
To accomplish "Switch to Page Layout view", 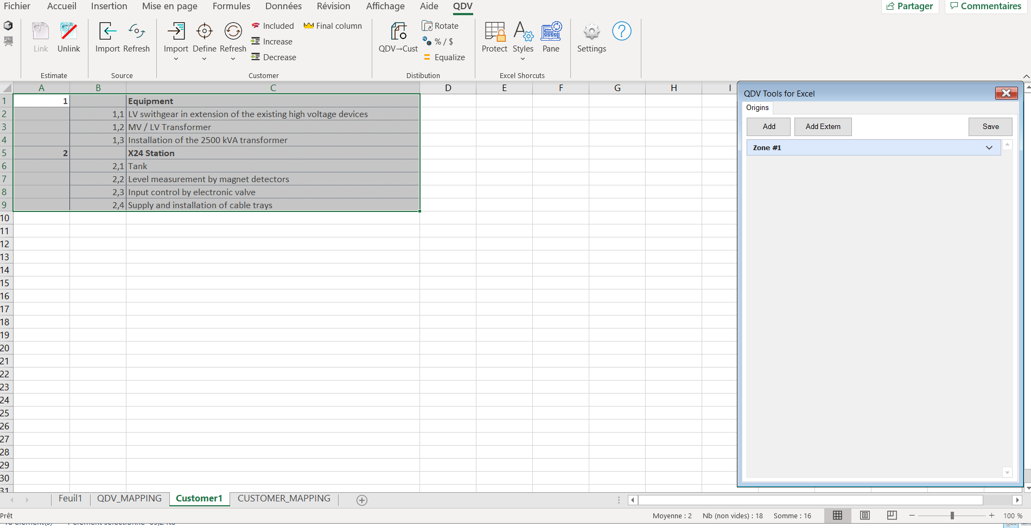I will coord(865,516).
